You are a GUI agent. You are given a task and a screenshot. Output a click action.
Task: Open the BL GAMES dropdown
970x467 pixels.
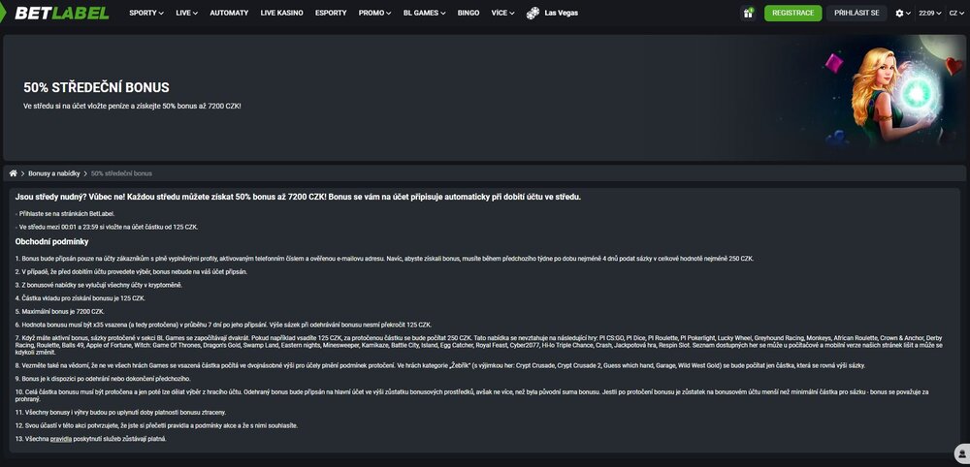425,13
